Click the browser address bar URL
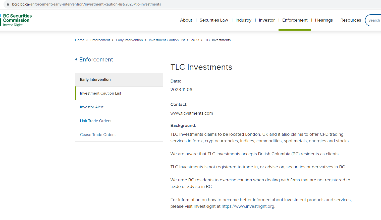The image size is (381, 220). click(86, 4)
